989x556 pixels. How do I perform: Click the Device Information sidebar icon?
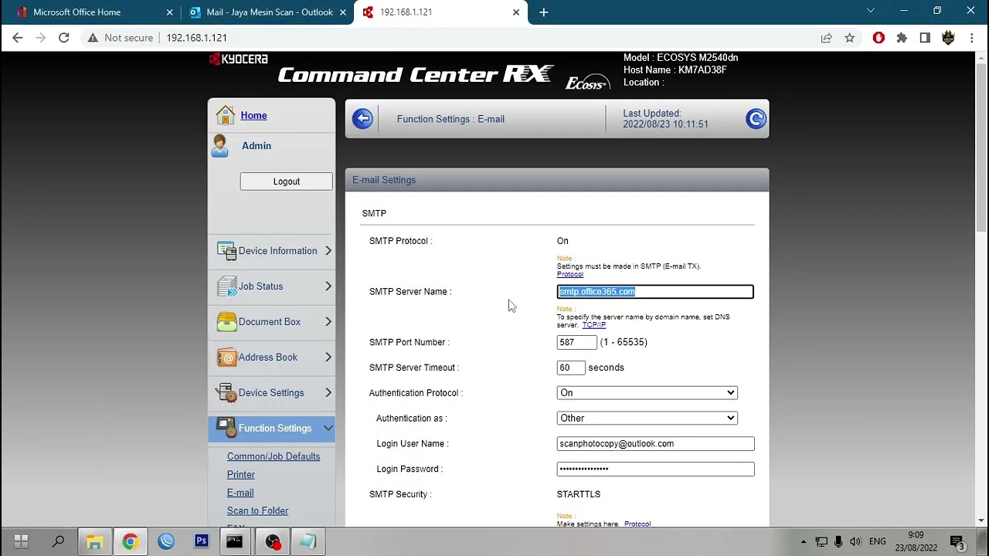pos(226,251)
